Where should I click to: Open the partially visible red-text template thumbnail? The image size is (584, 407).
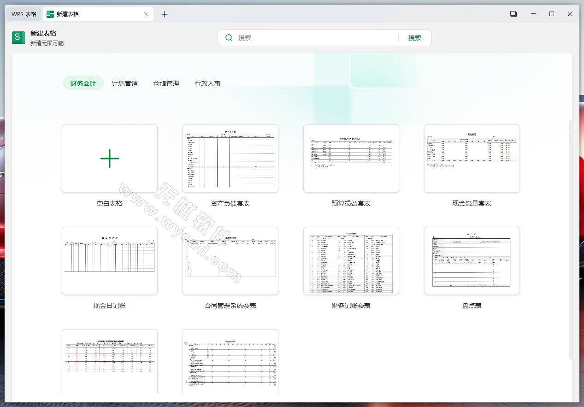pyautogui.click(x=110, y=361)
